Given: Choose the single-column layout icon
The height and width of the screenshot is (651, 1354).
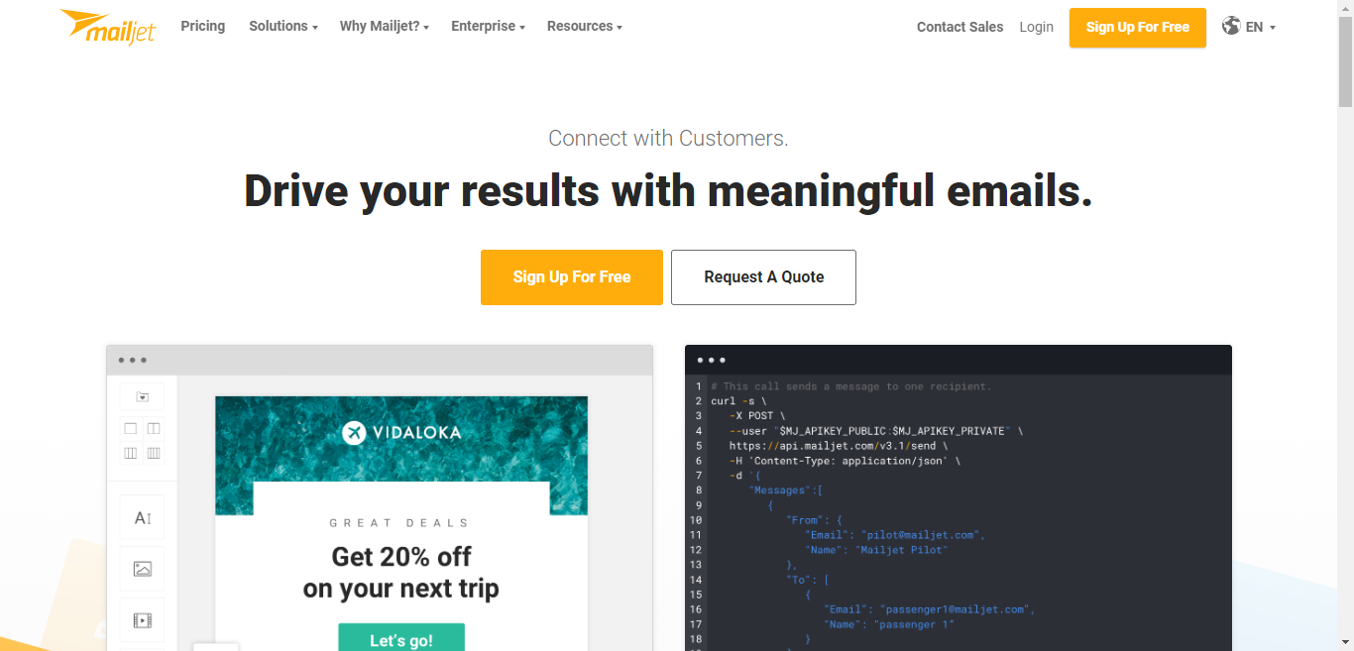Looking at the screenshot, I should pos(131,429).
